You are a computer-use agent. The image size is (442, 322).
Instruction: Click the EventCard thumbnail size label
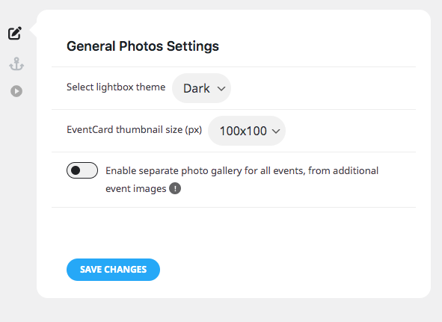(134, 129)
